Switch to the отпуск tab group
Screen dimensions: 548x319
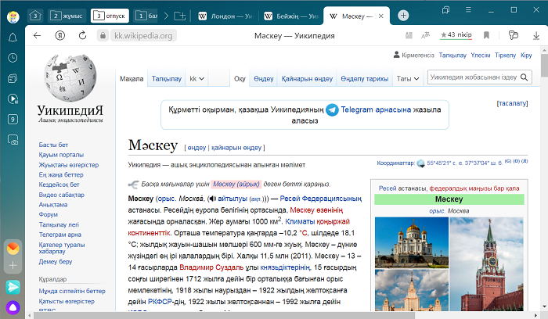110,16
